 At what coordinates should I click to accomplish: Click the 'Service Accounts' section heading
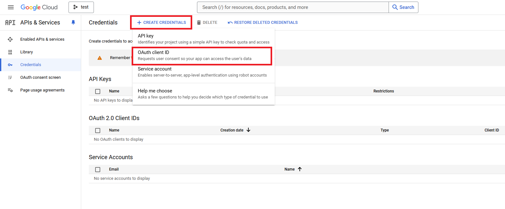pos(111,157)
